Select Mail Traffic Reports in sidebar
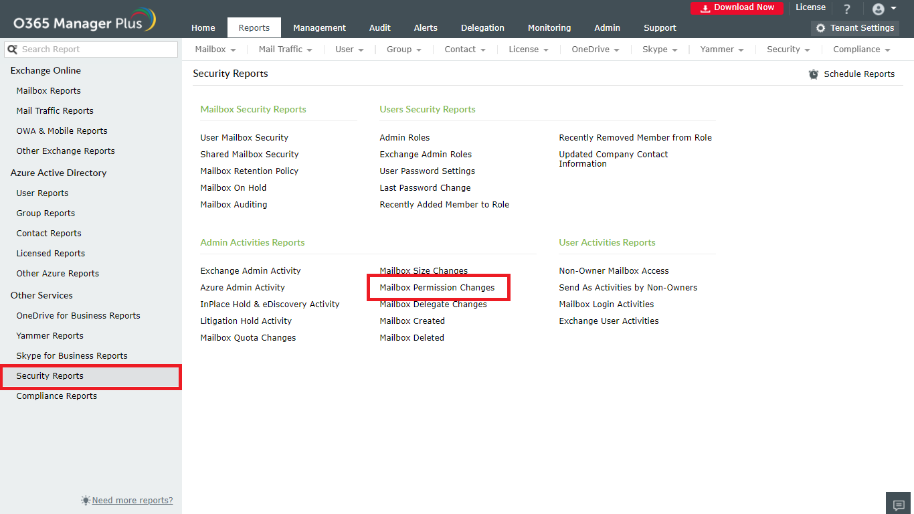Viewport: 914px width, 514px height. coord(55,111)
